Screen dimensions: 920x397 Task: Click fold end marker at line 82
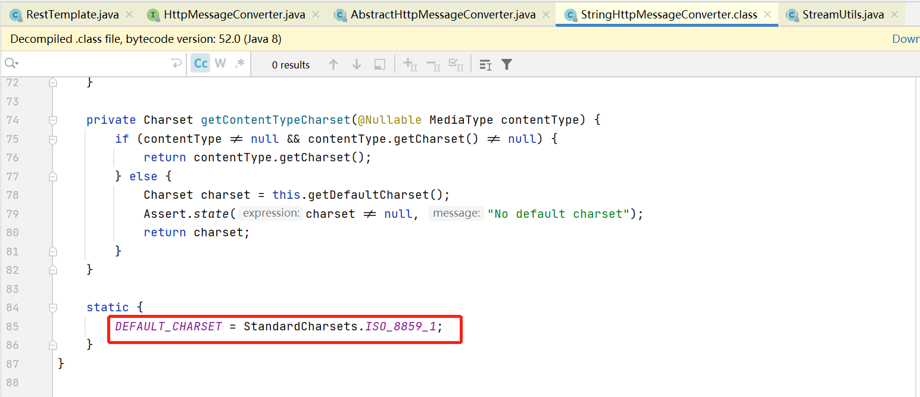[53, 270]
